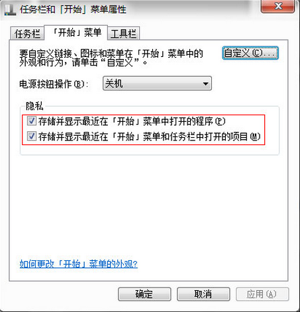Confirm with the 确定 button
Screen dimensions: 300x312
(x=144, y=294)
